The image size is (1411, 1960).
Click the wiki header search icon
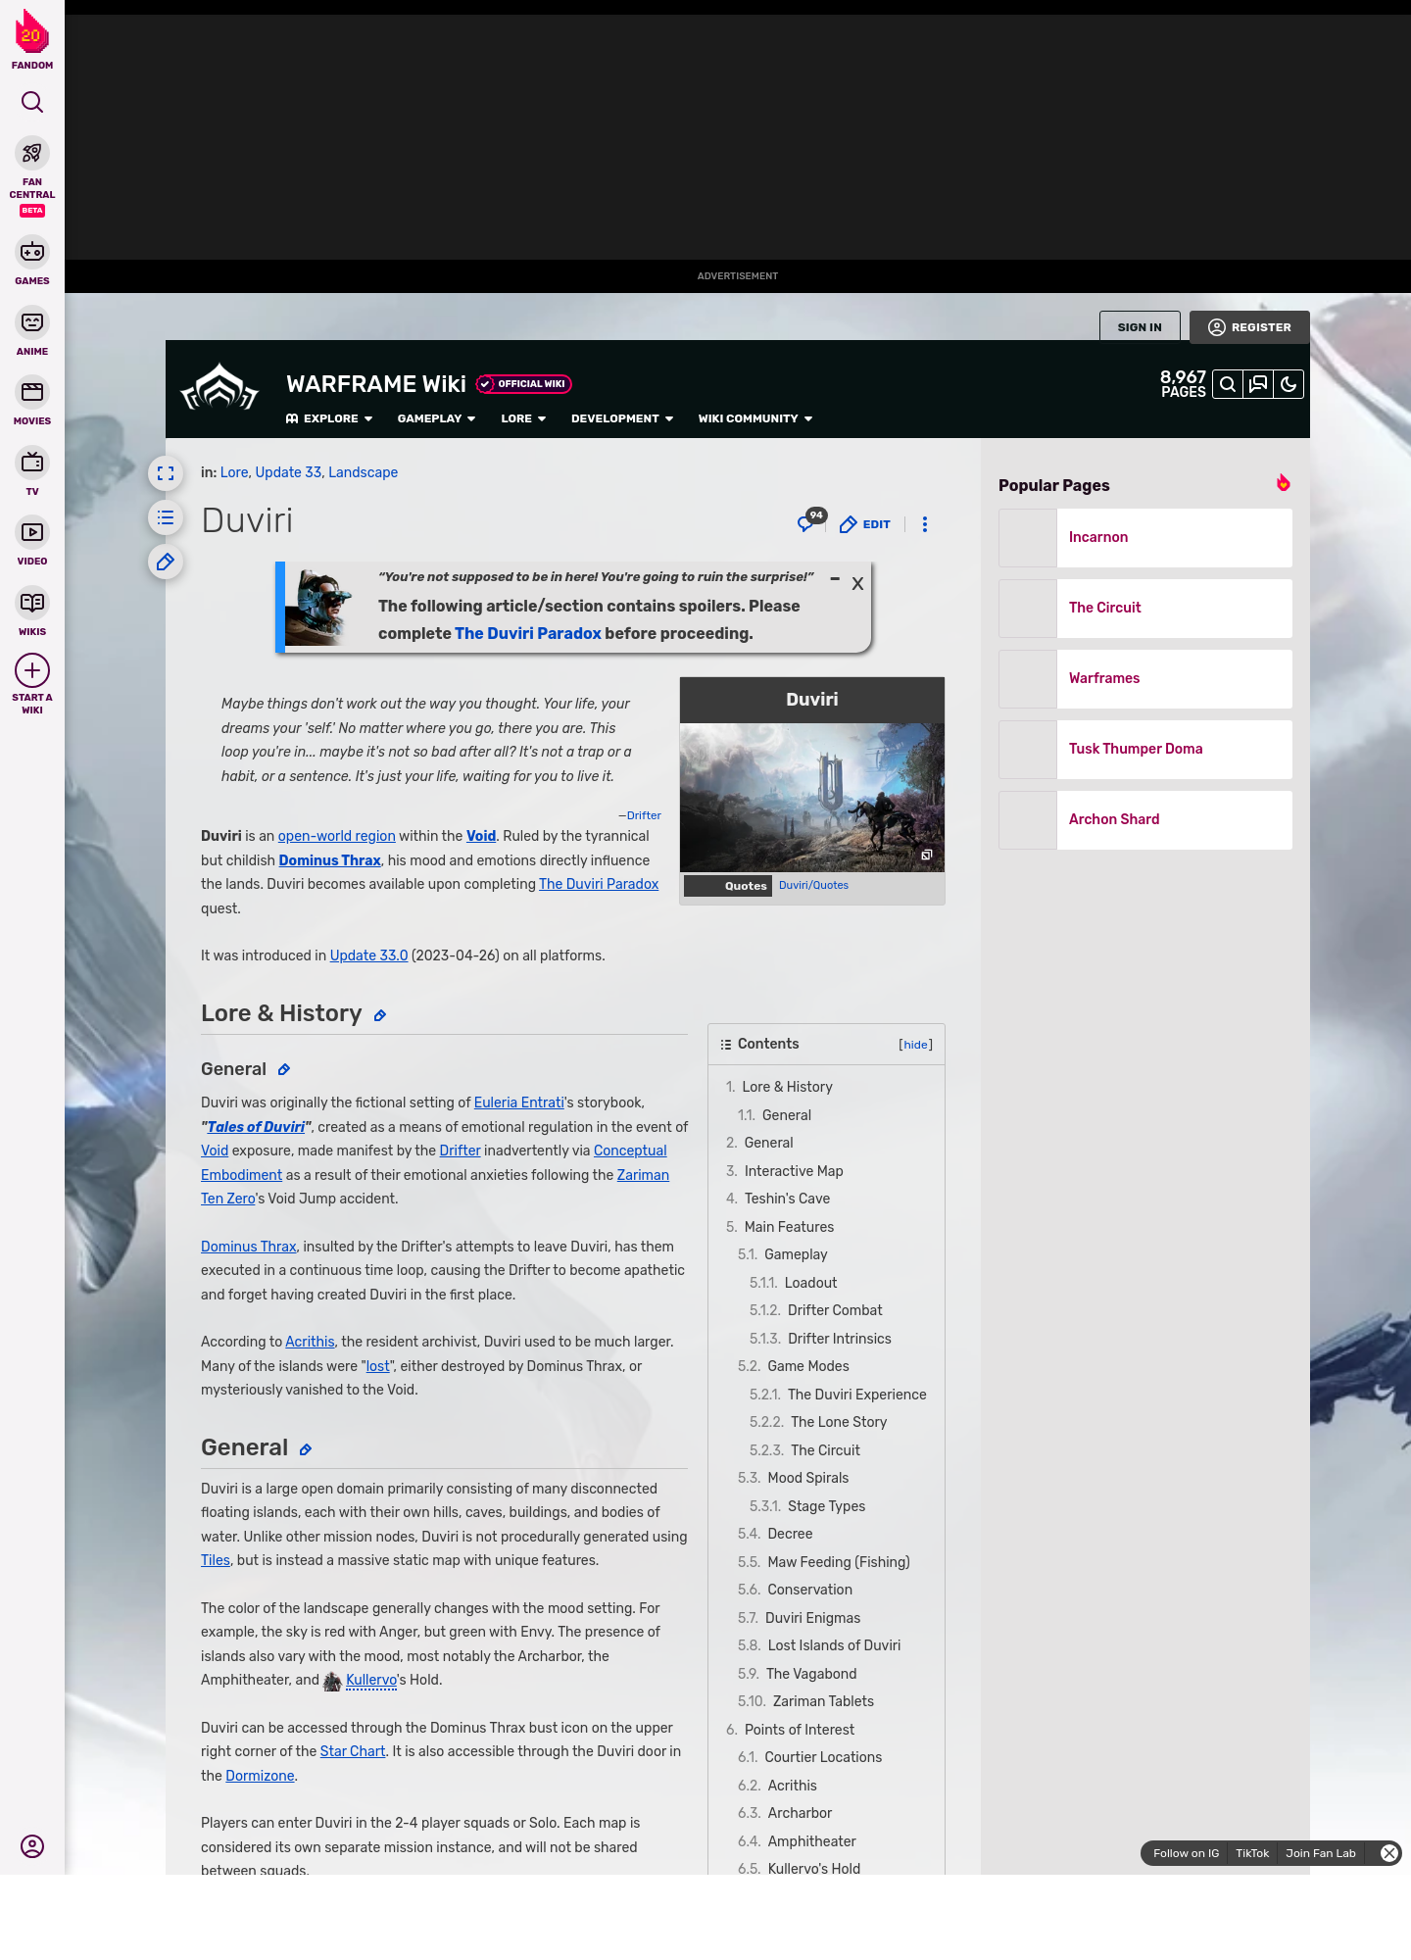coord(1228,384)
